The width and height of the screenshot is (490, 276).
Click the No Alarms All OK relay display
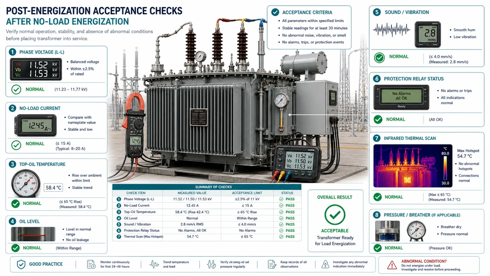tap(401, 96)
